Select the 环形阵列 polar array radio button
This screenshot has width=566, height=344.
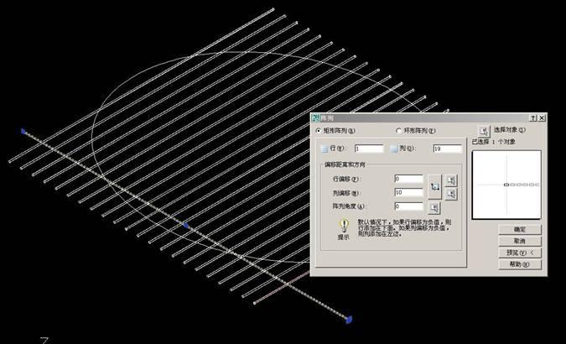click(399, 131)
